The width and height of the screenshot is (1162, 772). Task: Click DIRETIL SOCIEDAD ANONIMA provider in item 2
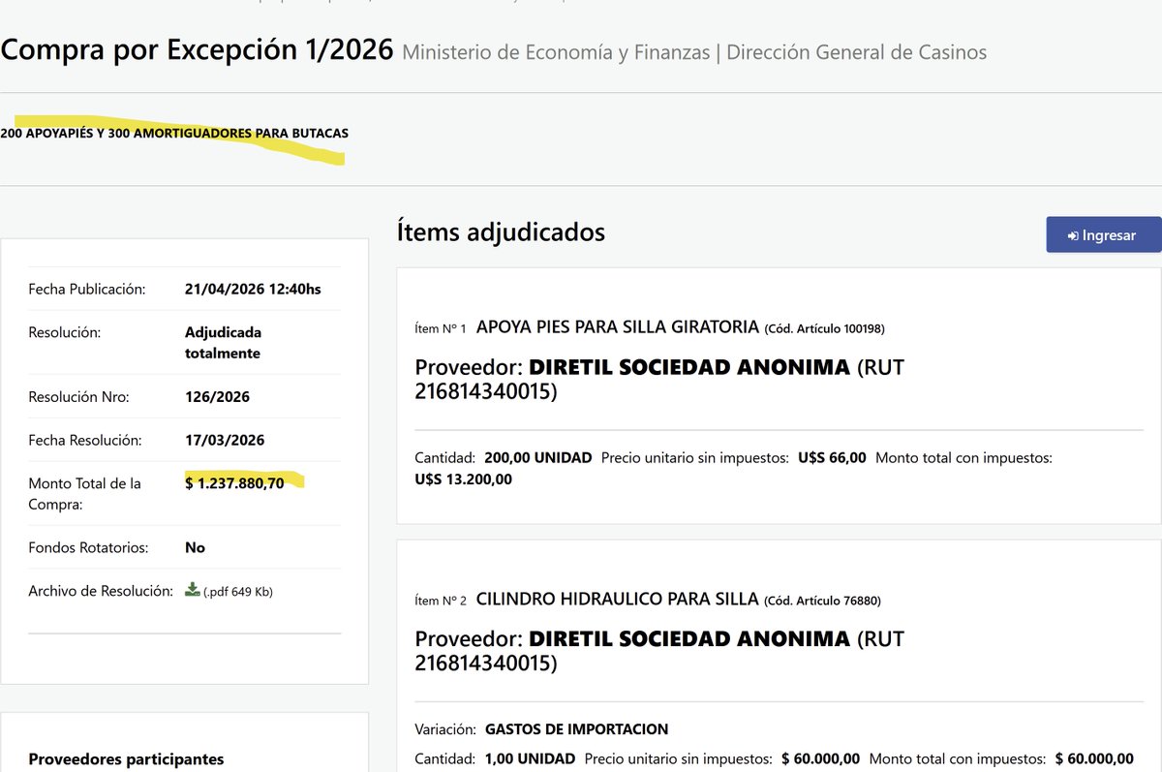(x=689, y=639)
